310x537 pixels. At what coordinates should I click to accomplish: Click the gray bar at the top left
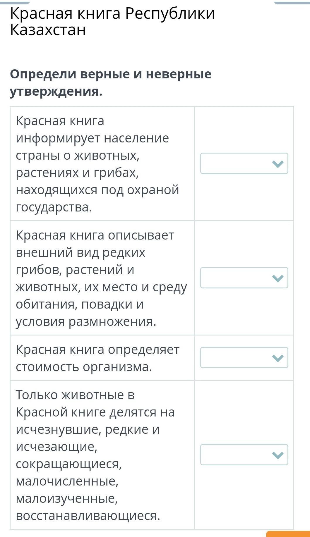(15, 2)
